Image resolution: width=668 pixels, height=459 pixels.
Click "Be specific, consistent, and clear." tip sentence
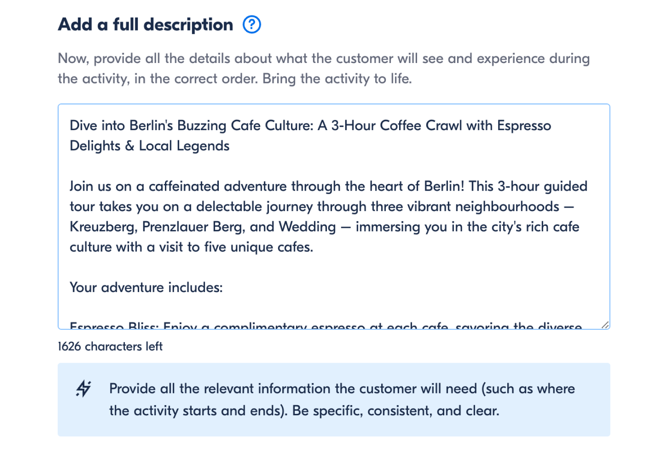click(395, 411)
